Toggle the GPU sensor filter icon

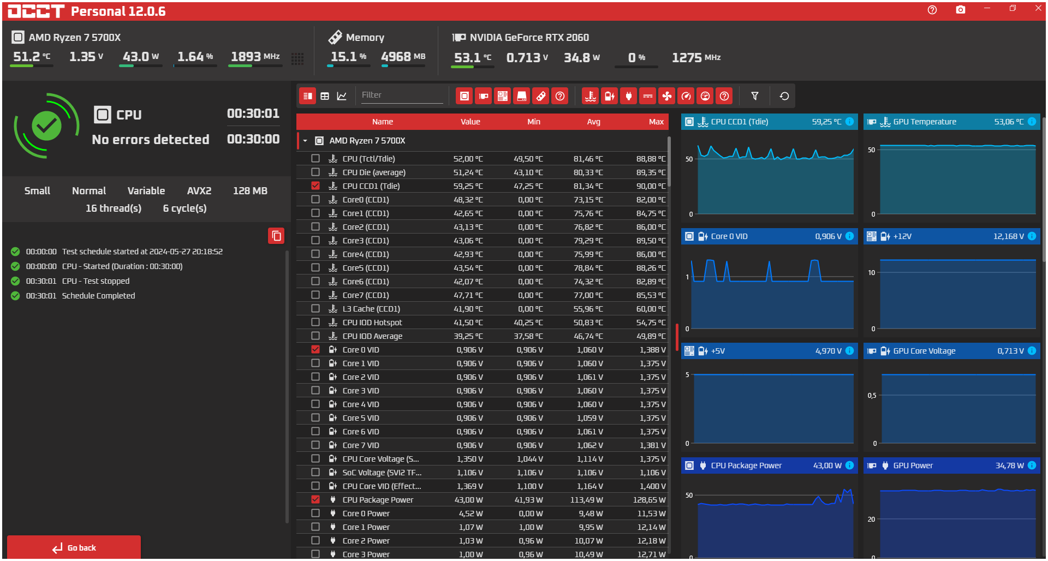[x=484, y=97]
